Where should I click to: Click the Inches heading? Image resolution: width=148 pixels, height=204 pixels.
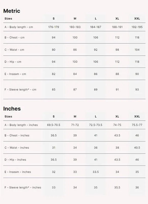pos(12,109)
